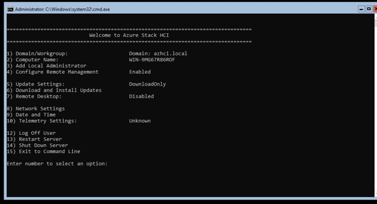Image resolution: width=377 pixels, height=204 pixels.
Task: Click the cmd.exe icon in title bar
Action: [x=10, y=9]
